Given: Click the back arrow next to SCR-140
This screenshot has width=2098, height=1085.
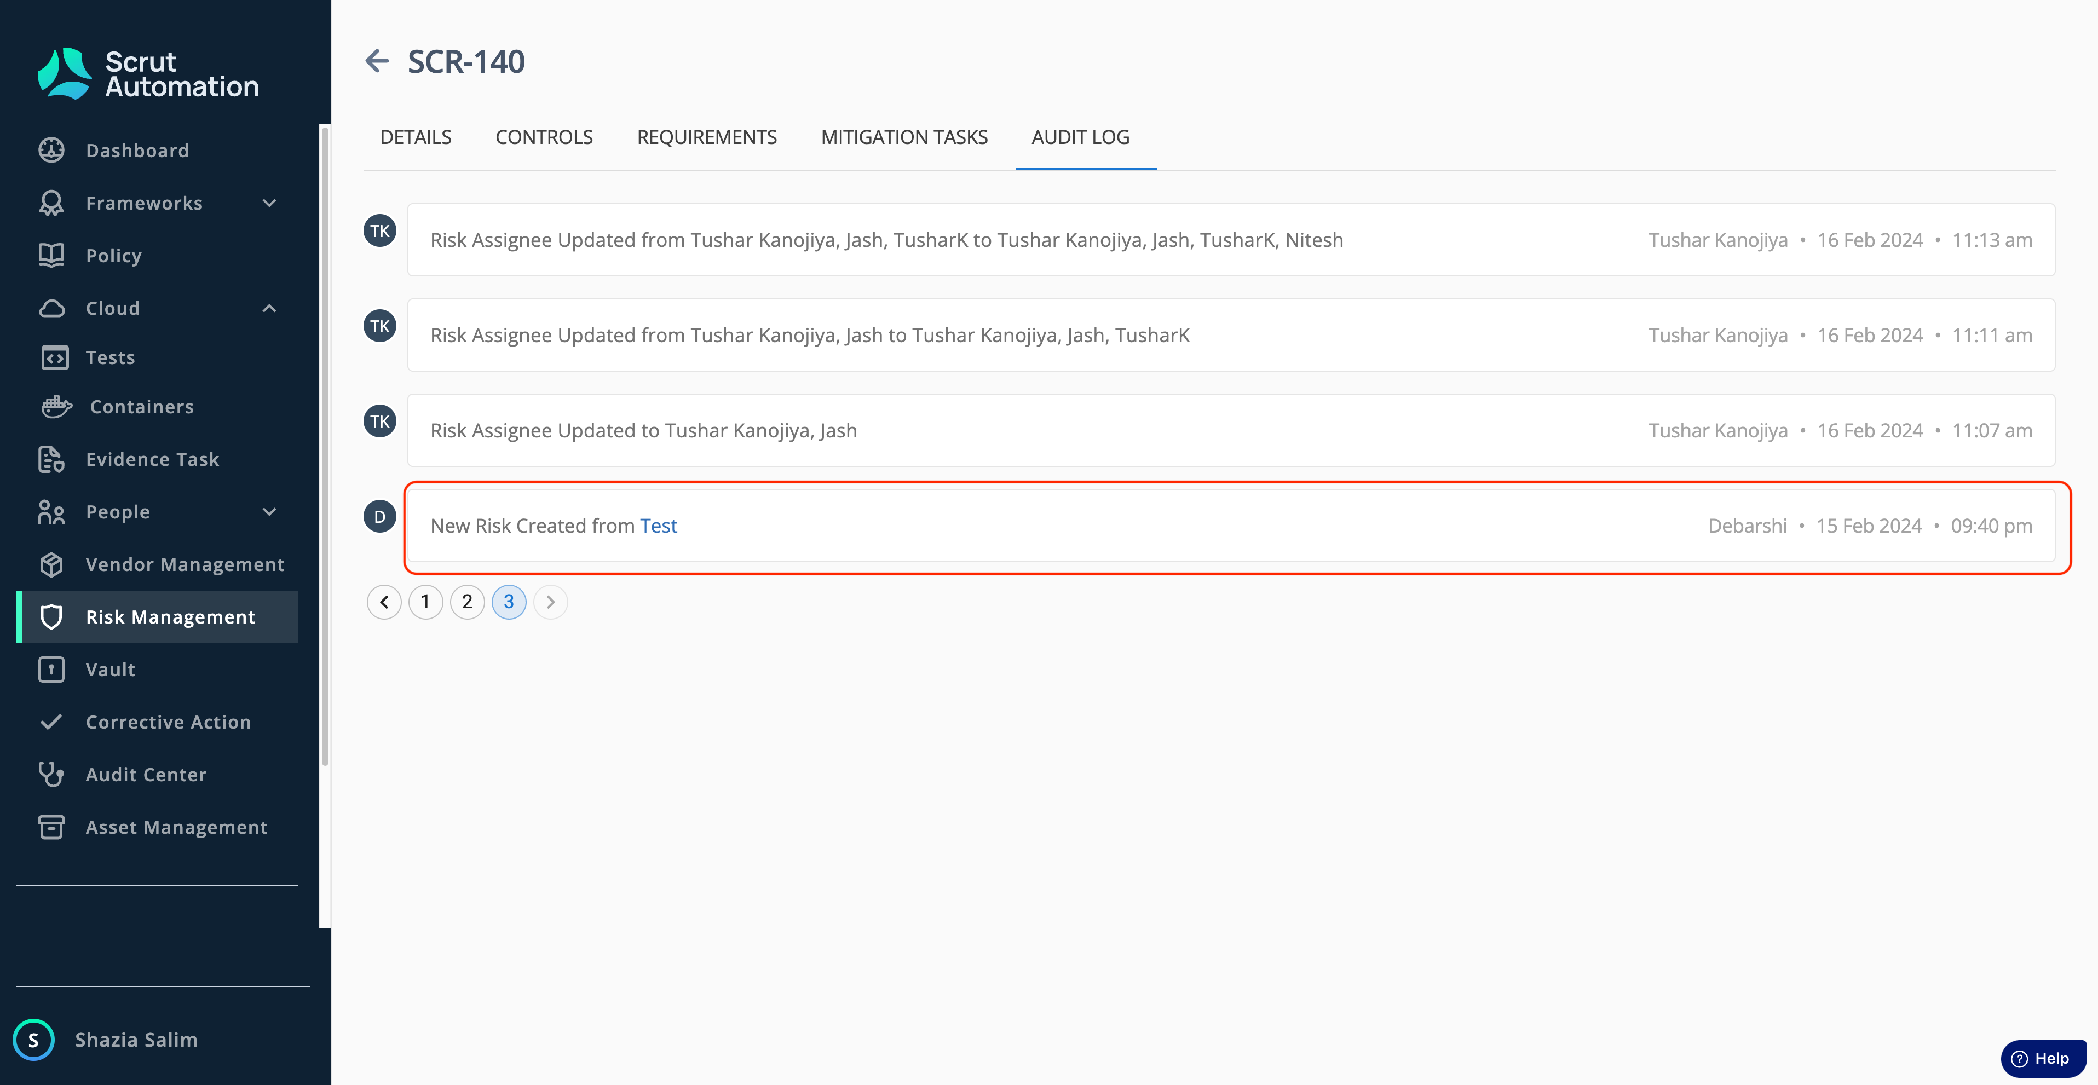Looking at the screenshot, I should (376, 61).
